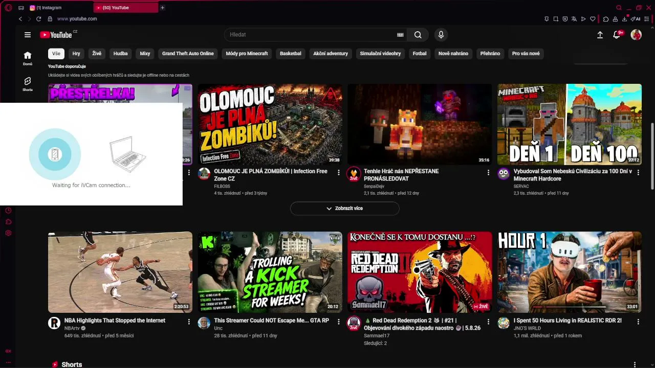Reload the page with the refresh icon
This screenshot has height=368, width=655.
tap(38, 19)
